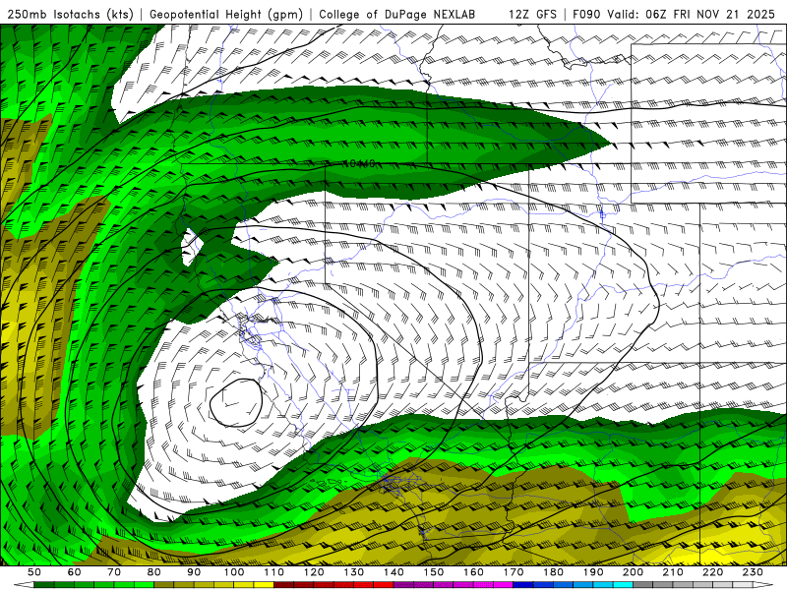Click the 'College of DuPage NEXLAB' label

coord(397,14)
